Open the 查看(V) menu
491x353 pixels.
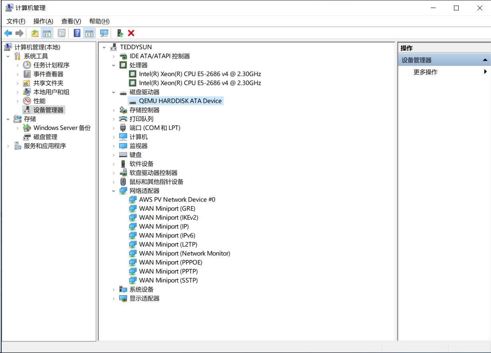71,21
